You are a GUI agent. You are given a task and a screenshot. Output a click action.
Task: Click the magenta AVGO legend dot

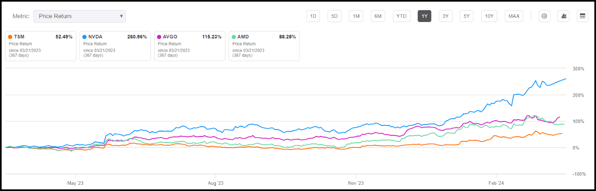point(159,37)
